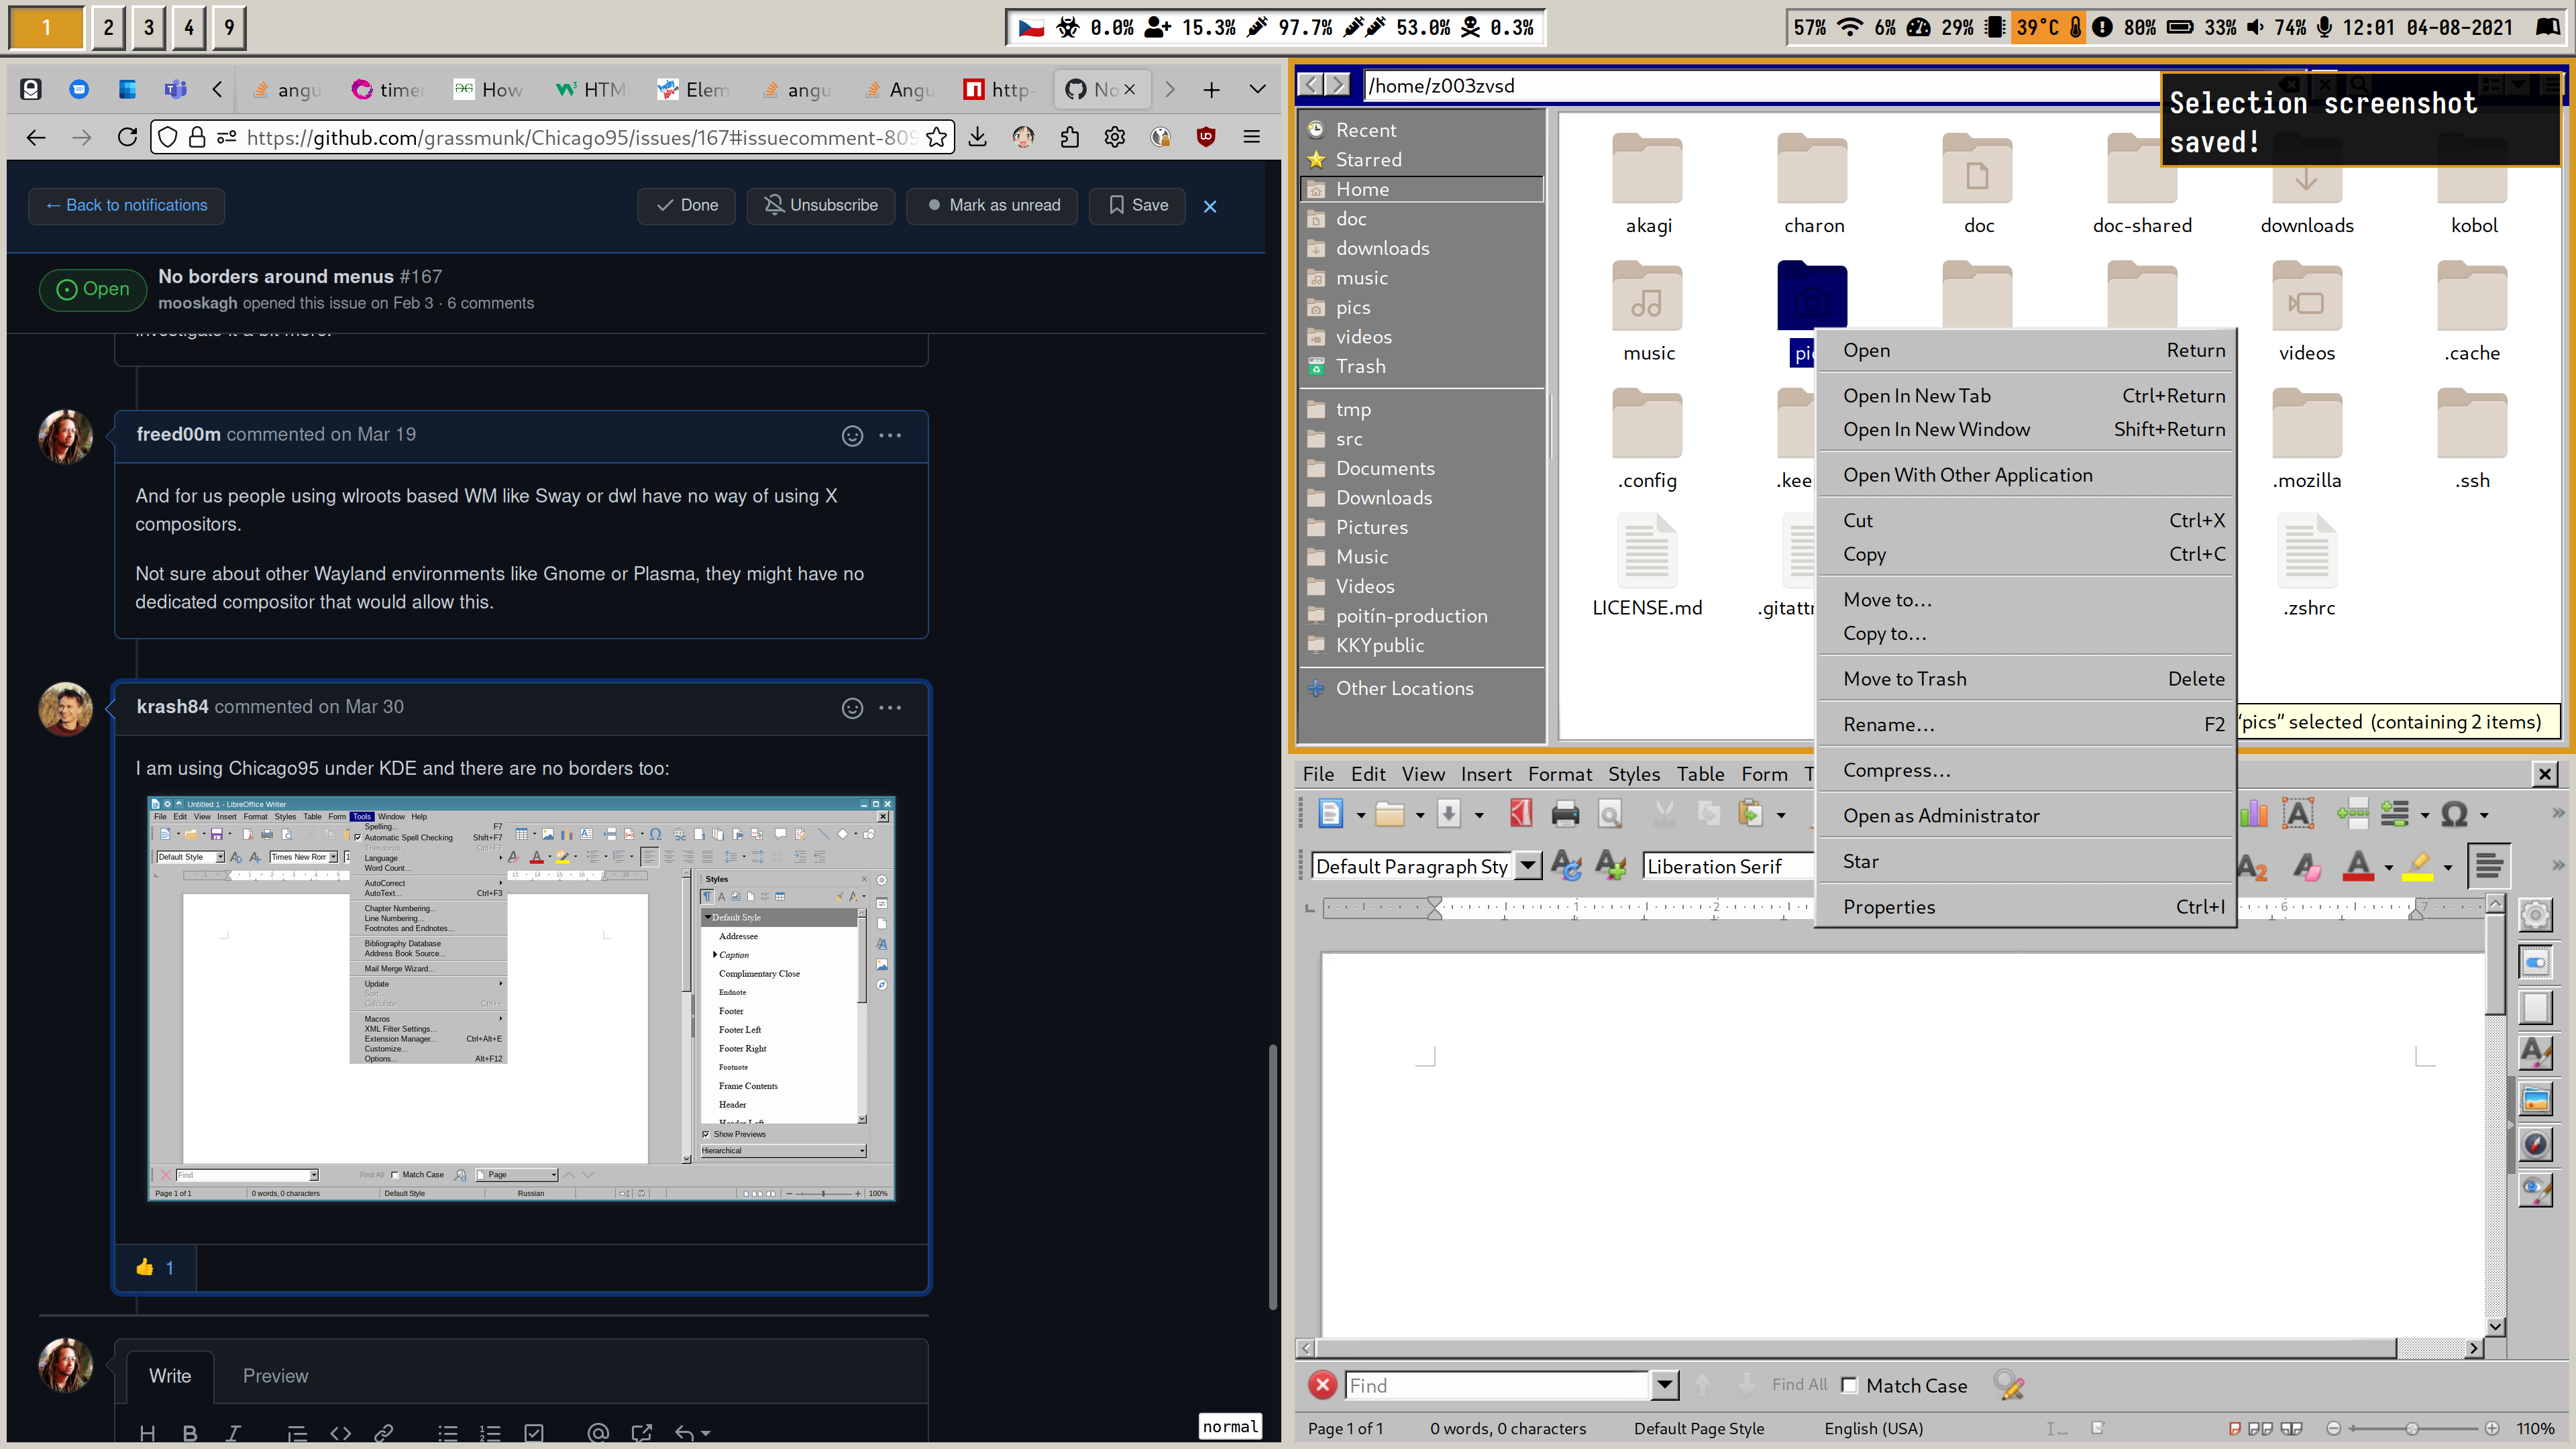Screen dimensions: 2576x1449
Task: Click the Writer zoom slider handle
Action: [2412, 1428]
